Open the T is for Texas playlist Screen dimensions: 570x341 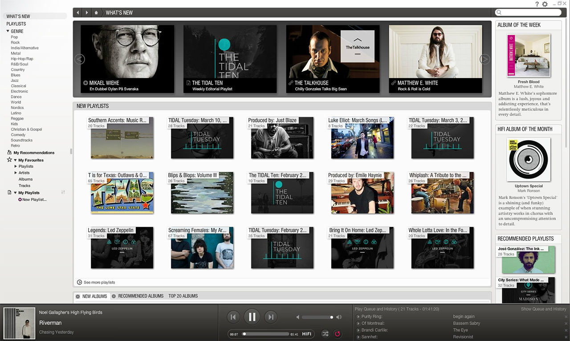[122, 193]
